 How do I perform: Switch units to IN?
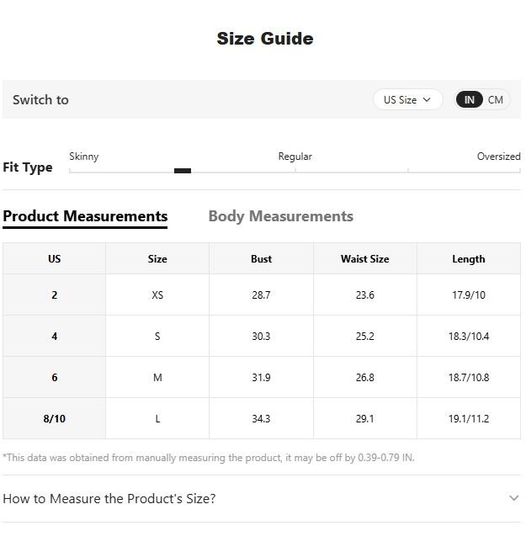pos(469,99)
